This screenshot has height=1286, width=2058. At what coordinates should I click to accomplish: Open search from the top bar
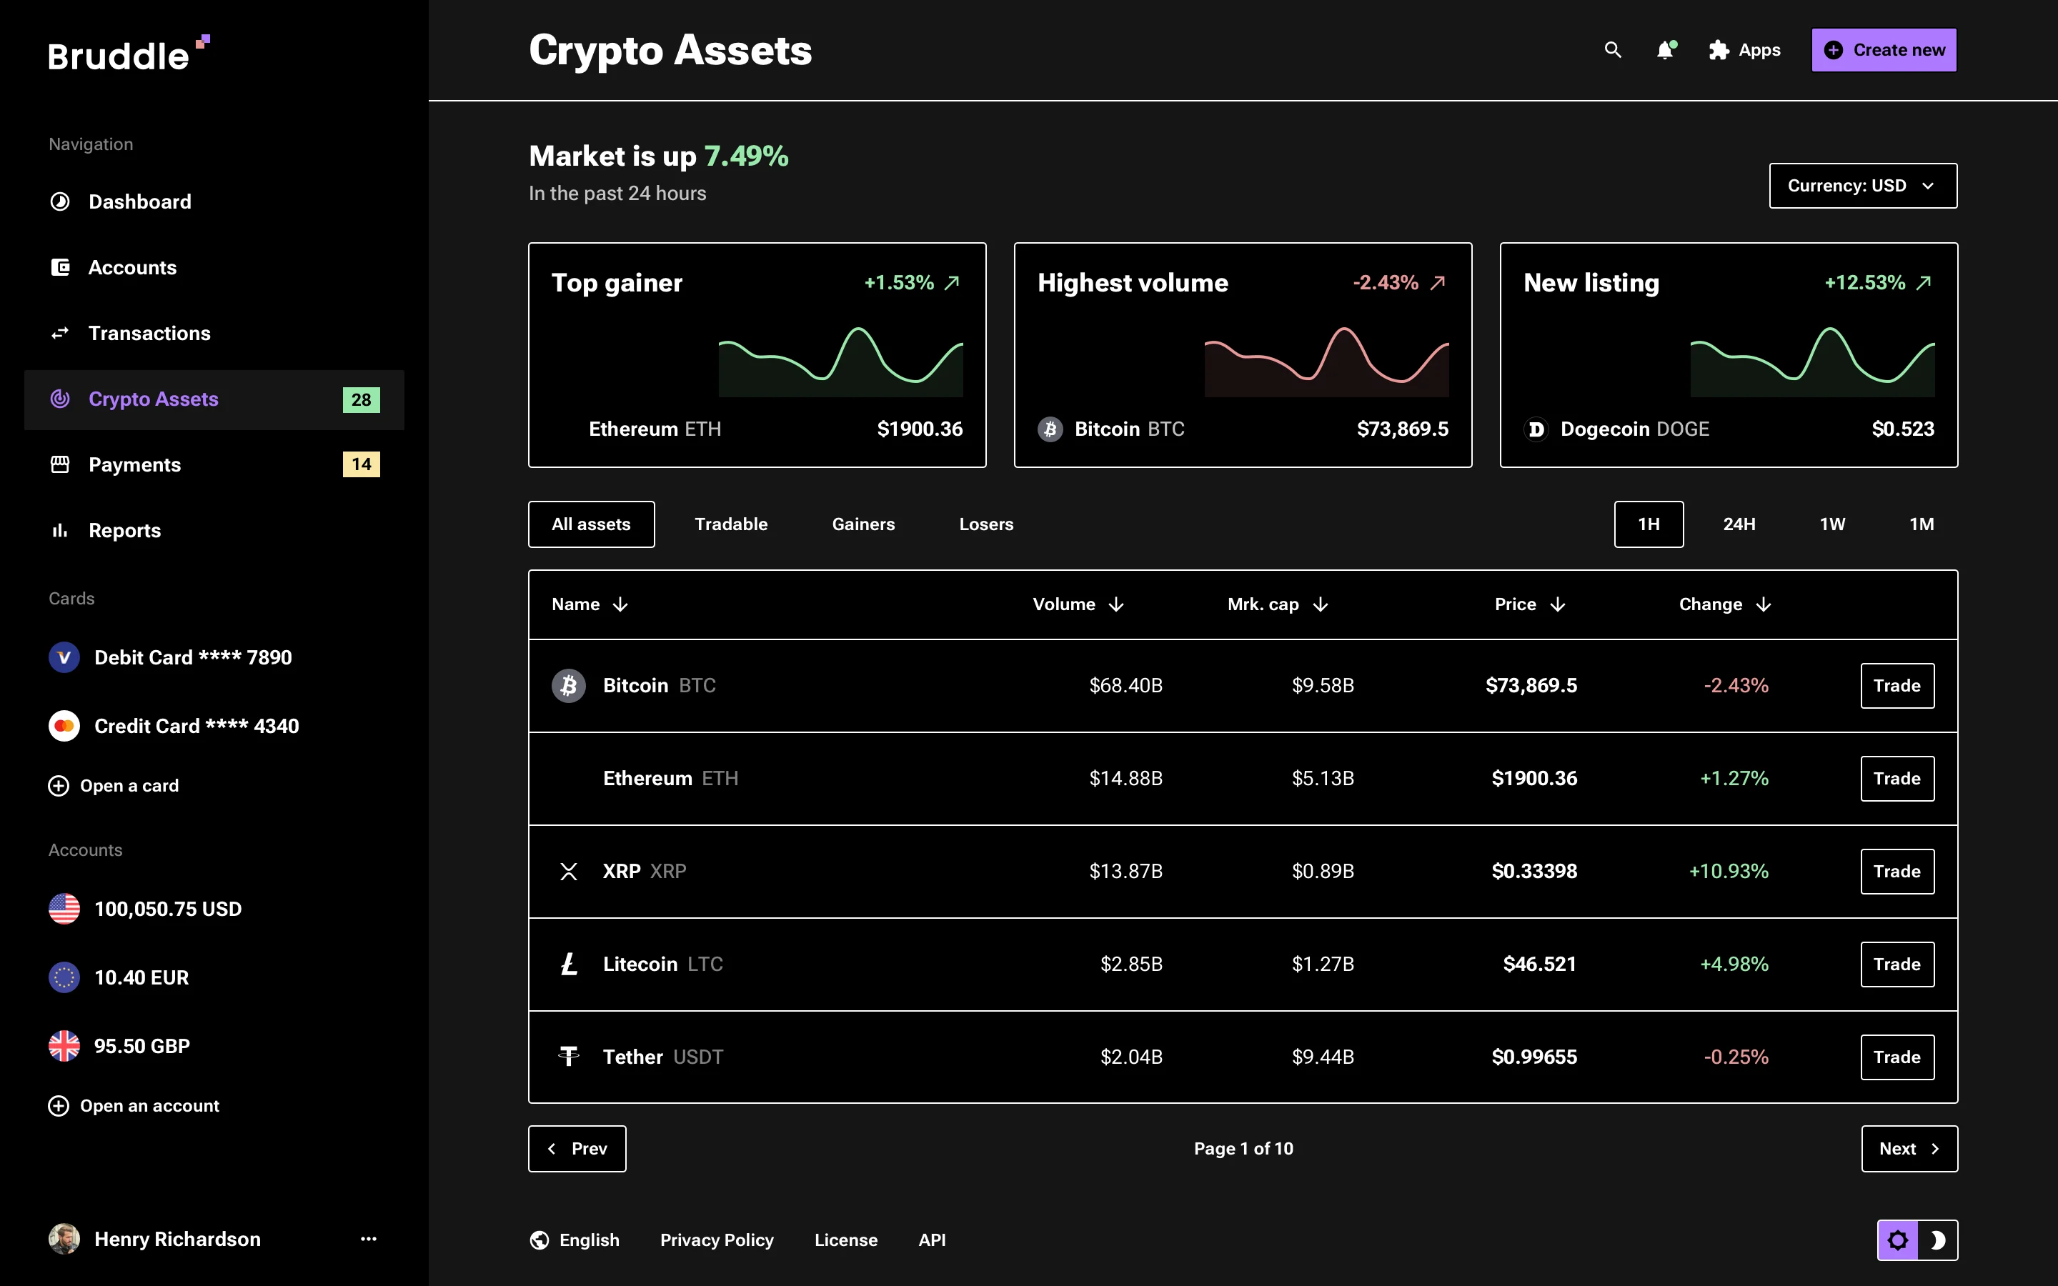(1612, 50)
